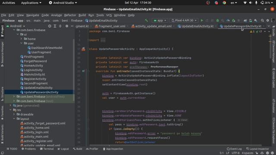Viewport: 276px width, 155px height.
Task: Open Build Variants side panel
Action: (2, 134)
